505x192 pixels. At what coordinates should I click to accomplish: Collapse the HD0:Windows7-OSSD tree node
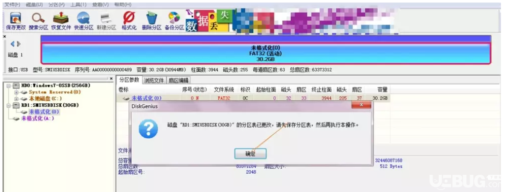point(8,86)
